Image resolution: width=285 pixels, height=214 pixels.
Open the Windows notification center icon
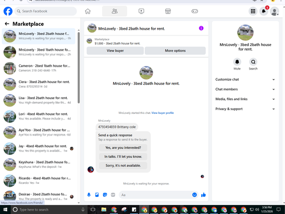tap(279, 209)
